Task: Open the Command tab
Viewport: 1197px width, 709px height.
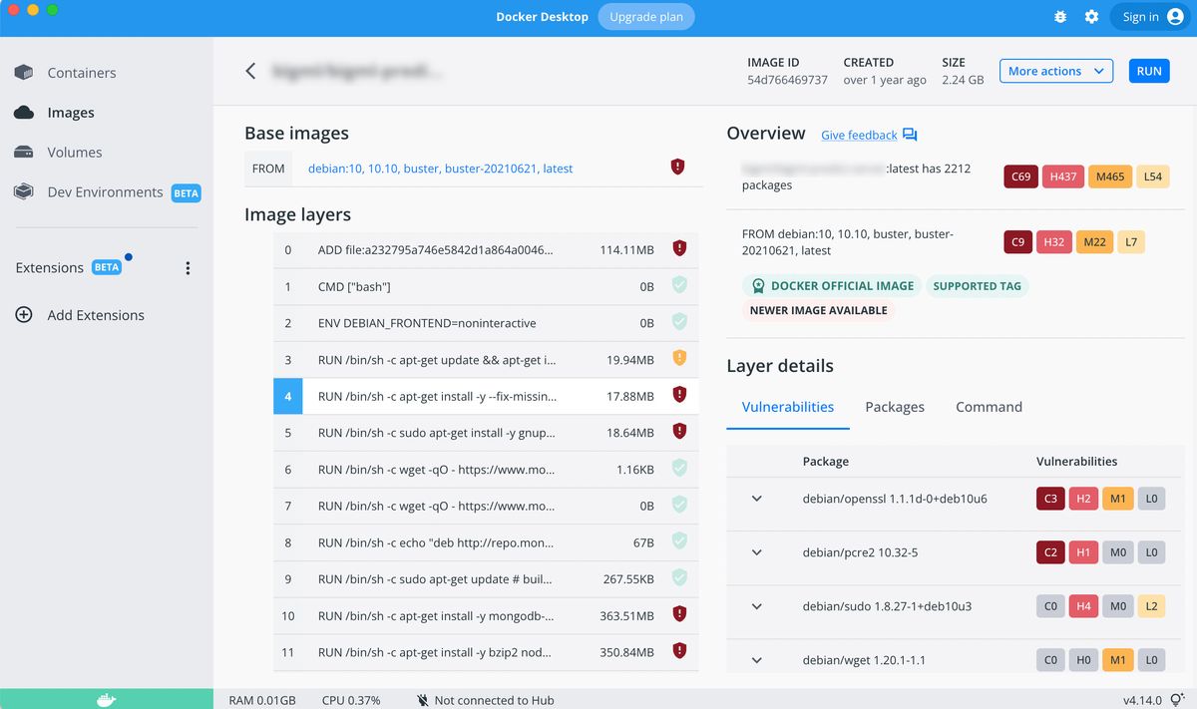Action: (x=989, y=407)
